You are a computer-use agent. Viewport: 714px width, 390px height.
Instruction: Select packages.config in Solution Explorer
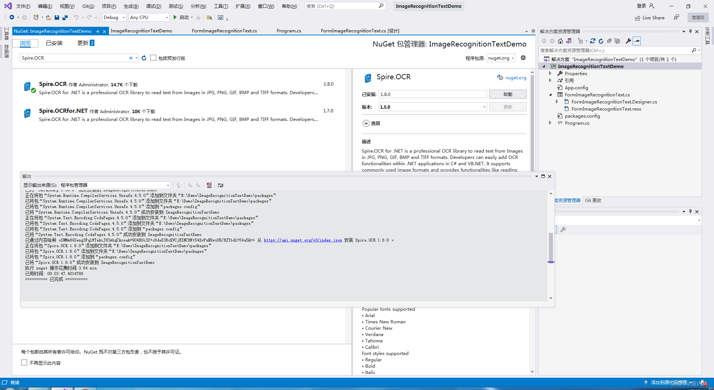click(582, 116)
